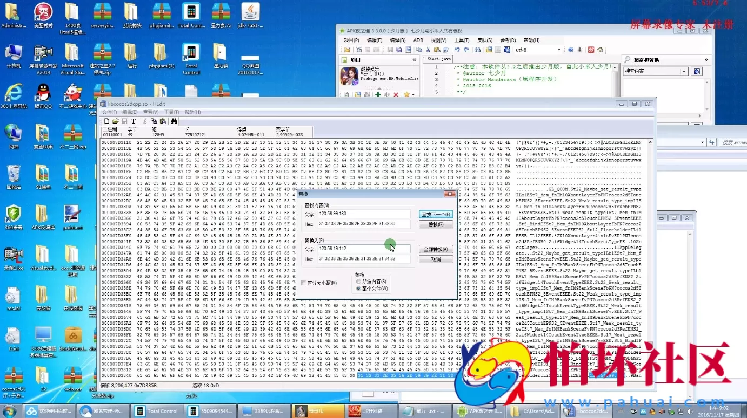Click the blue Help icon in APK toolbar
The height and width of the screenshot is (418, 747).
point(570,50)
